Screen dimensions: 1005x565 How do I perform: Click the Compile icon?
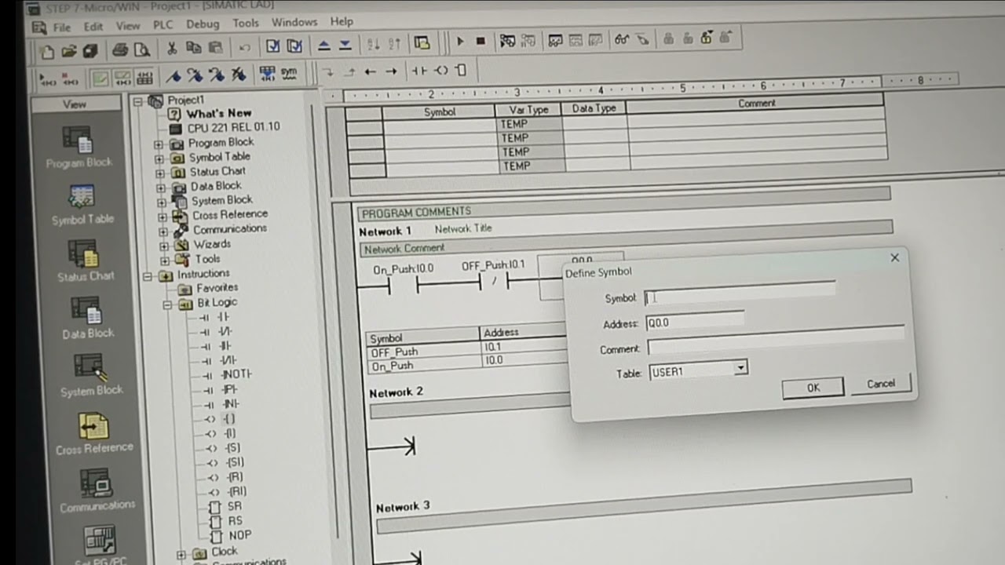[272, 46]
